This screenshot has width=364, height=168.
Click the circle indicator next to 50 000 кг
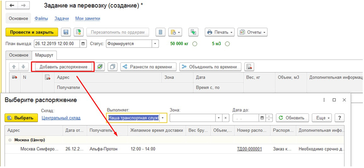point(195,44)
